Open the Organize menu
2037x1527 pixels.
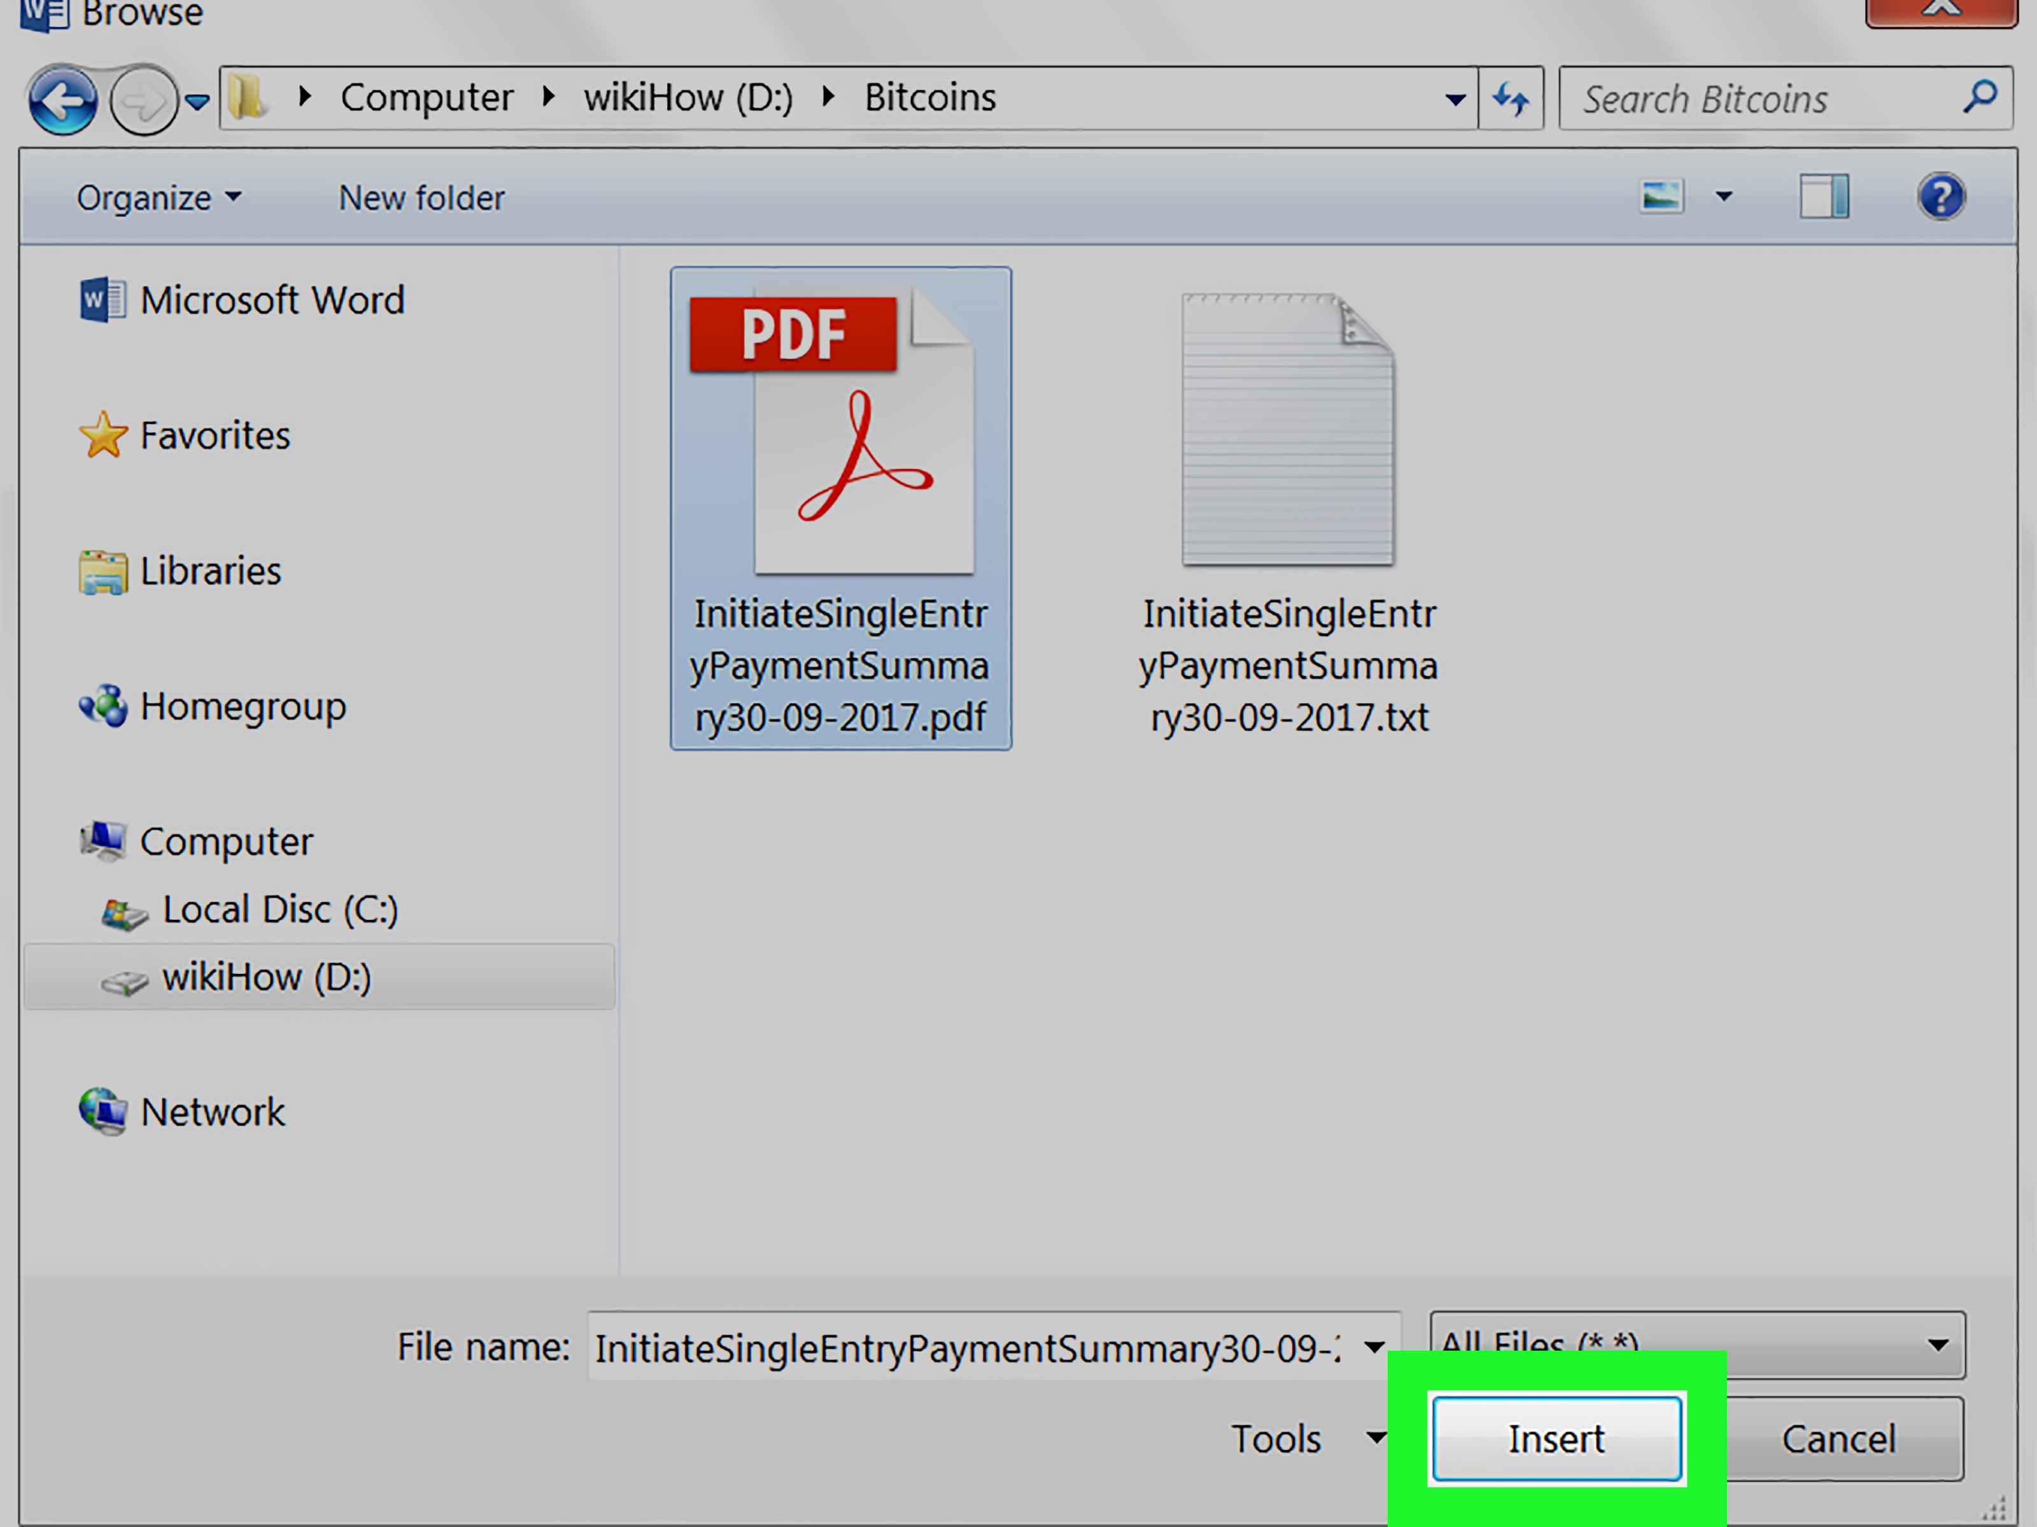point(159,198)
